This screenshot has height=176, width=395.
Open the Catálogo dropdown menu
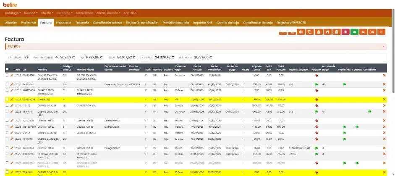click(13, 13)
